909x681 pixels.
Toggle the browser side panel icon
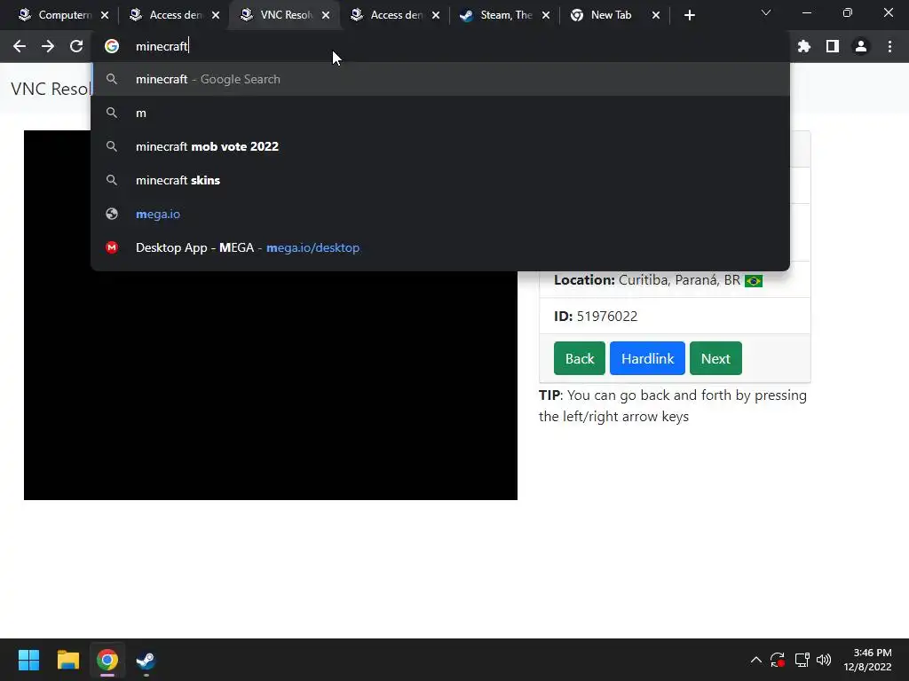point(833,46)
